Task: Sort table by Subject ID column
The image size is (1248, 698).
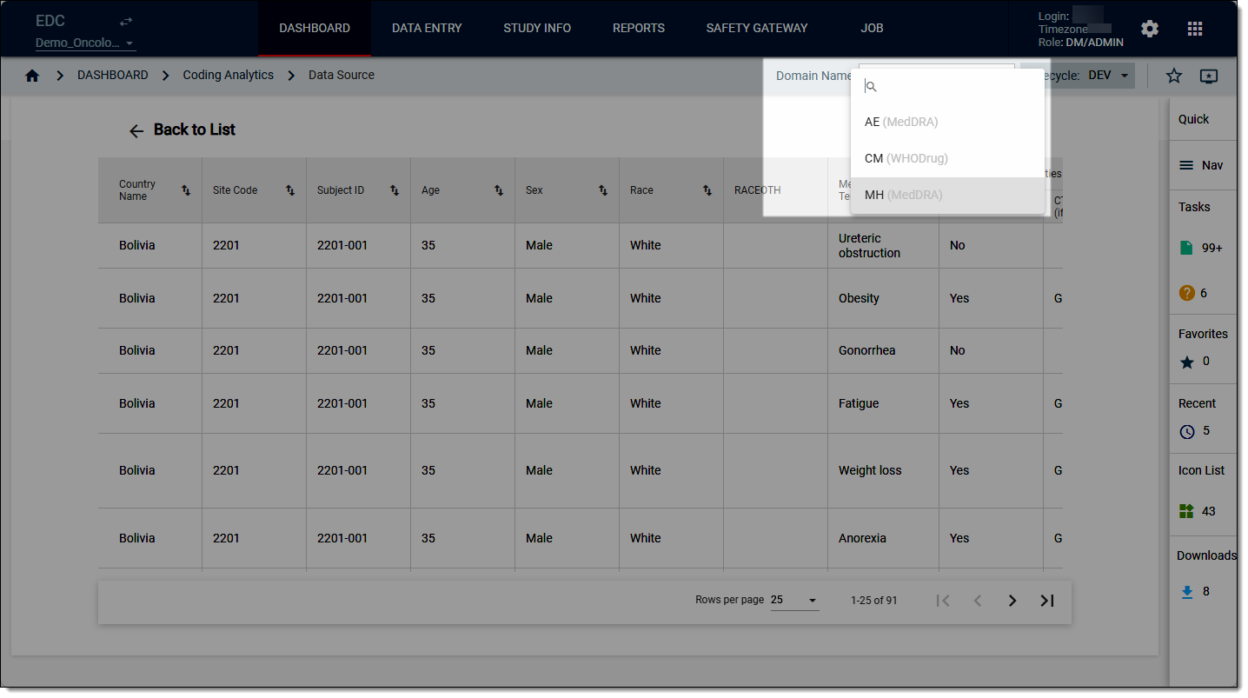Action: 395,190
